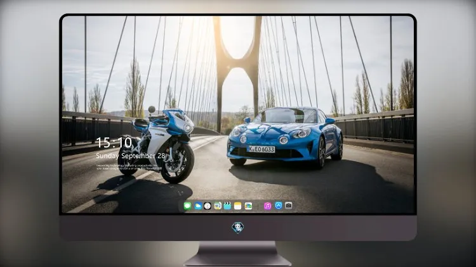Click the blue motorcycle on the wallpaper
Image resolution: width=476 pixels, height=267 pixels.
pyautogui.click(x=156, y=146)
